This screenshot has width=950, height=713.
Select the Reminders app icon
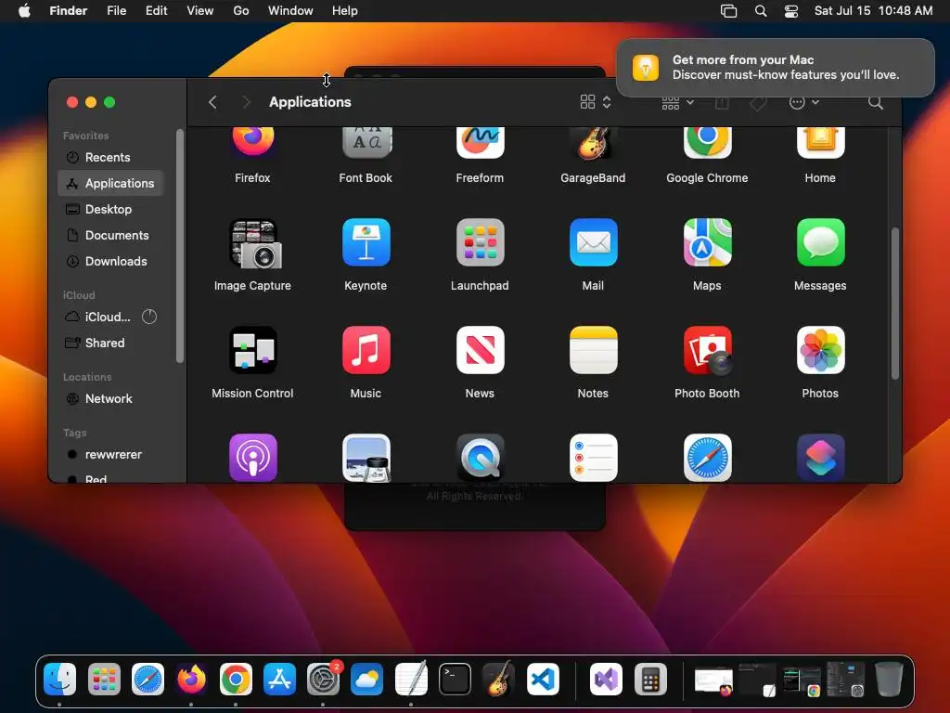tap(593, 458)
